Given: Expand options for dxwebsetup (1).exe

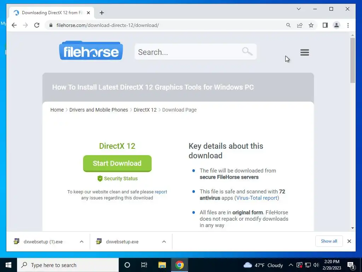Looking at the screenshot, I should [x=82, y=242].
